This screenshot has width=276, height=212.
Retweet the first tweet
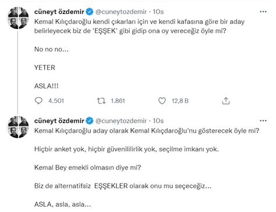click(x=101, y=101)
